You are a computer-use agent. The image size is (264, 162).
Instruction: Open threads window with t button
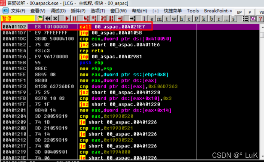click(x=166, y=19)
